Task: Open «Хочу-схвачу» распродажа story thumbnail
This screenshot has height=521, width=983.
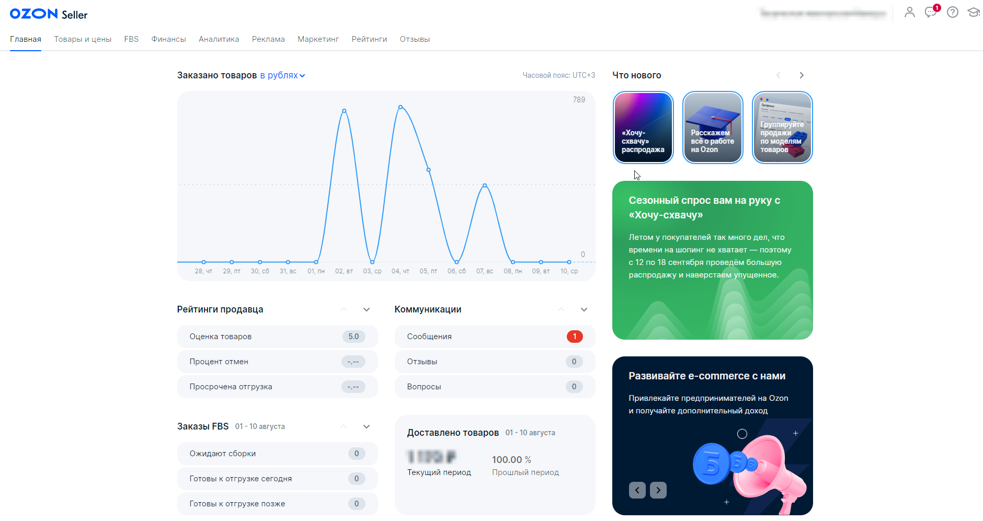Action: (643, 128)
